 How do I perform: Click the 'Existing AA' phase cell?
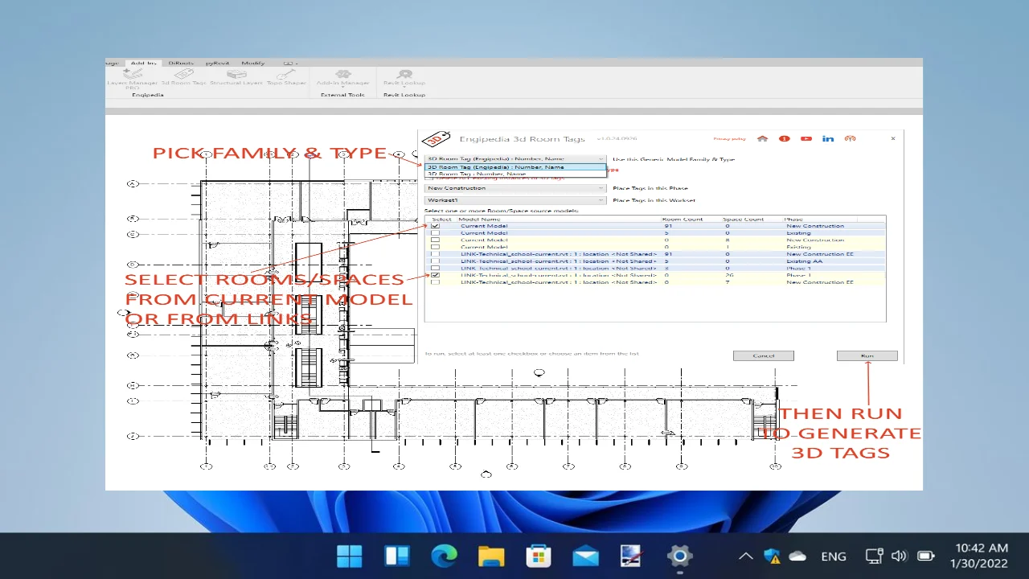tap(805, 261)
